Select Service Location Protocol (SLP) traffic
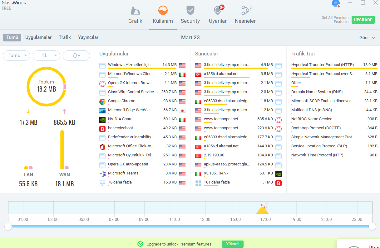This screenshot has width=380, height=248. click(x=334, y=146)
